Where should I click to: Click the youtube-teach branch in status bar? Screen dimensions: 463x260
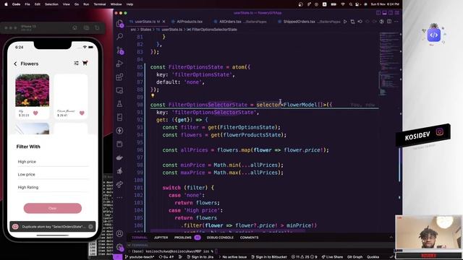[140, 257]
